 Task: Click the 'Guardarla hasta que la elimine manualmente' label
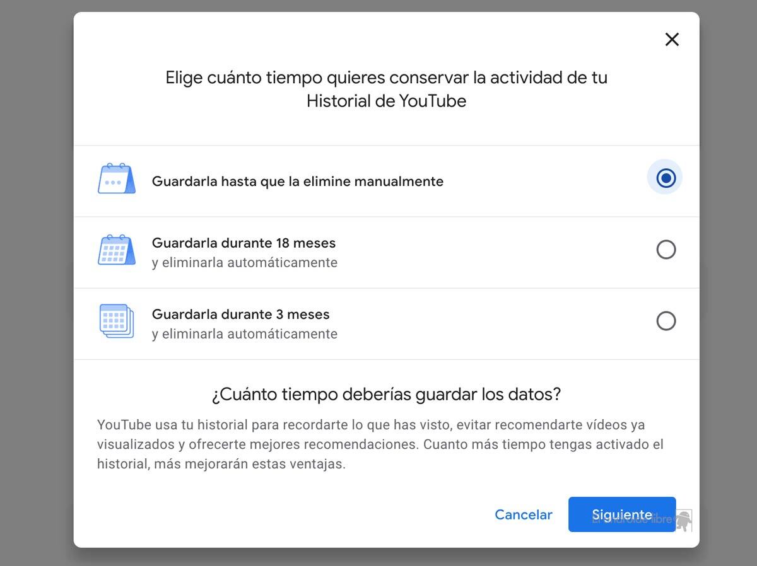point(297,182)
